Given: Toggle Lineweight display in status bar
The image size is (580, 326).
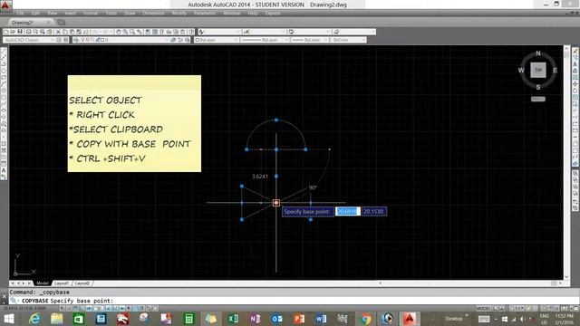Looking at the screenshot, I should coord(129,308).
